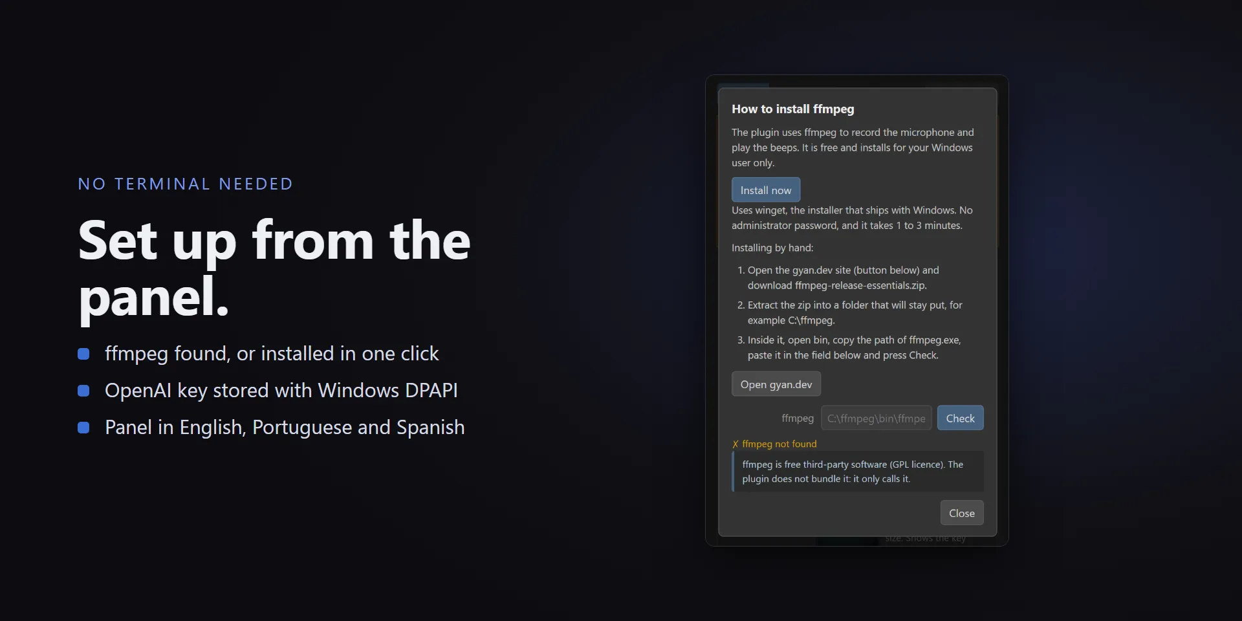
Task: Open gyan.dev site button
Action: 776,384
